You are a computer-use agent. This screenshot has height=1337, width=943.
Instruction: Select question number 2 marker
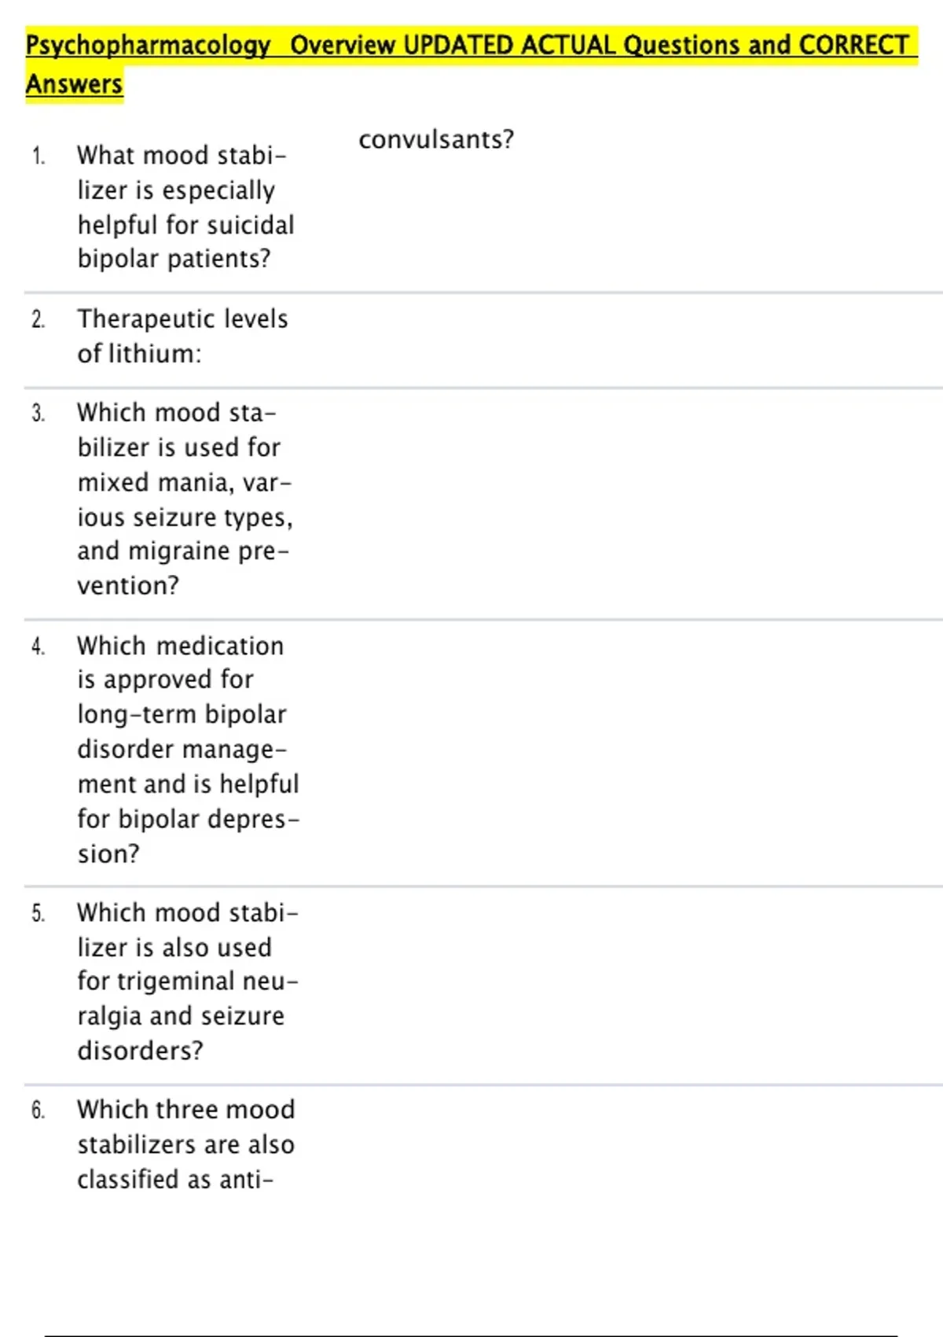[x=39, y=319]
